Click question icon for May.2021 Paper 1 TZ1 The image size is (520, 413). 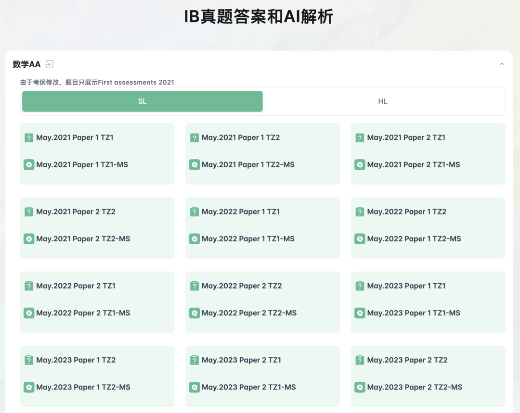coord(29,138)
